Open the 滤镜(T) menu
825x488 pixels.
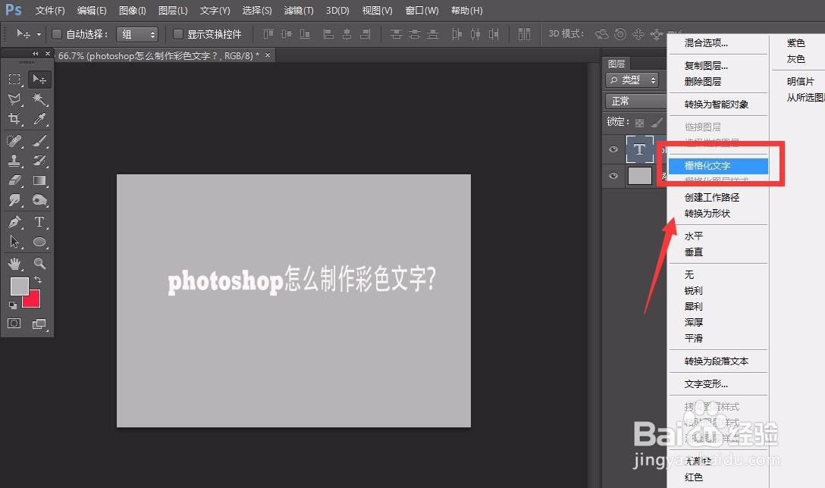click(x=298, y=11)
